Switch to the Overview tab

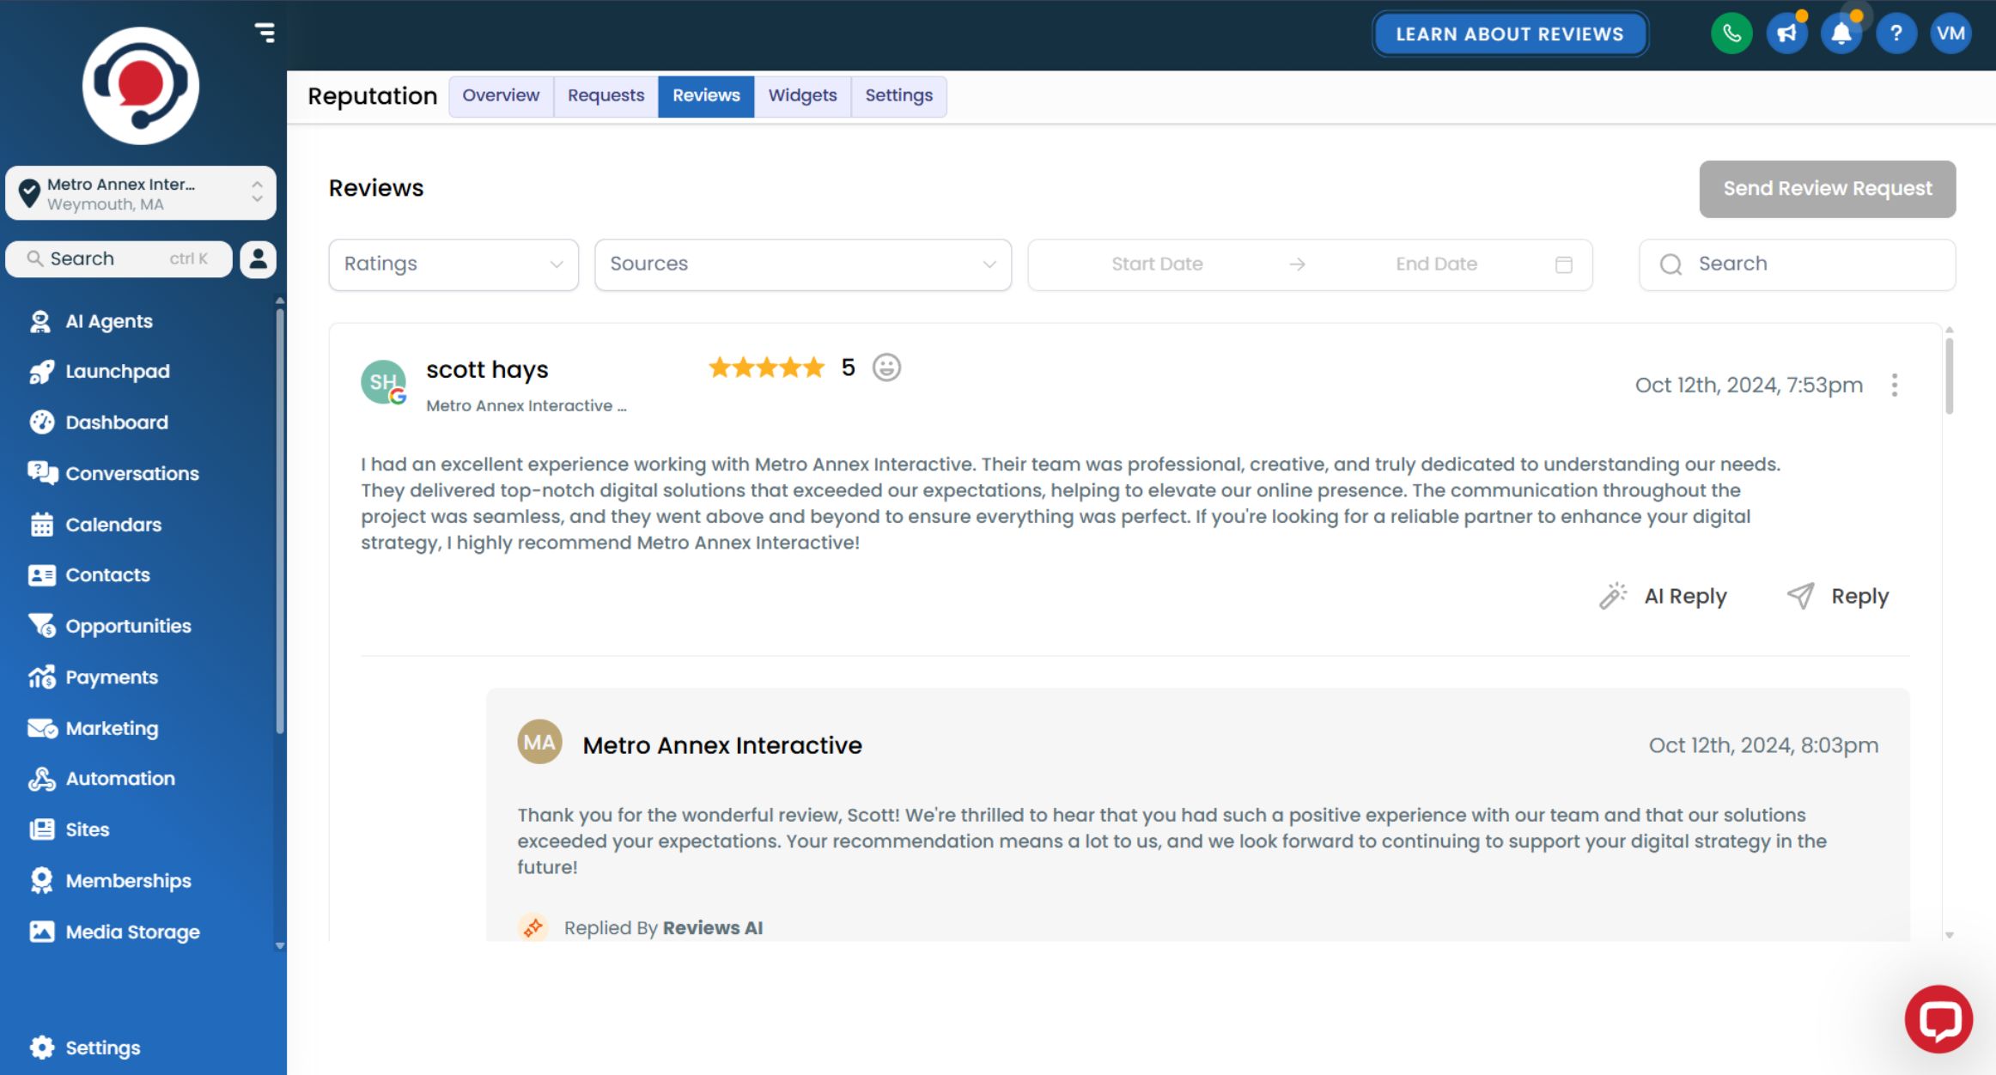click(x=501, y=95)
